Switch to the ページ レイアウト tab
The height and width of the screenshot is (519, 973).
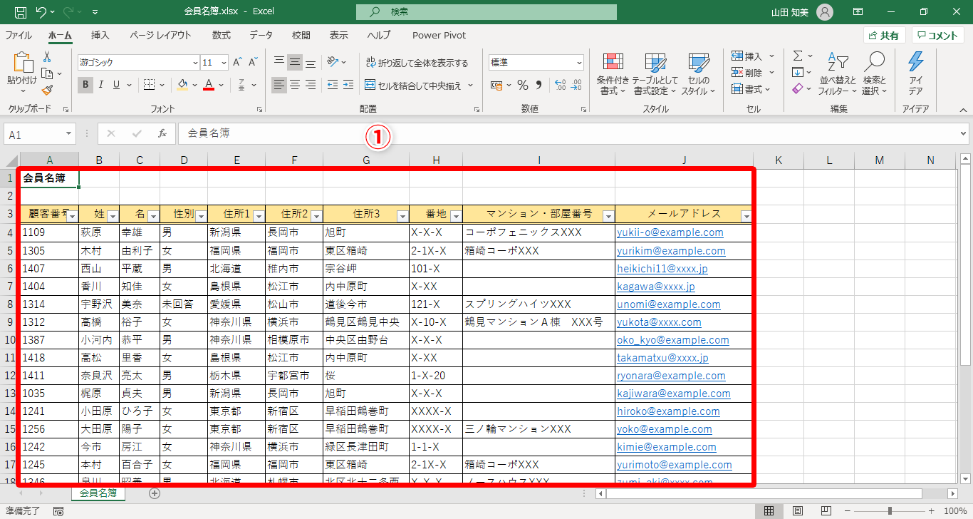click(160, 35)
